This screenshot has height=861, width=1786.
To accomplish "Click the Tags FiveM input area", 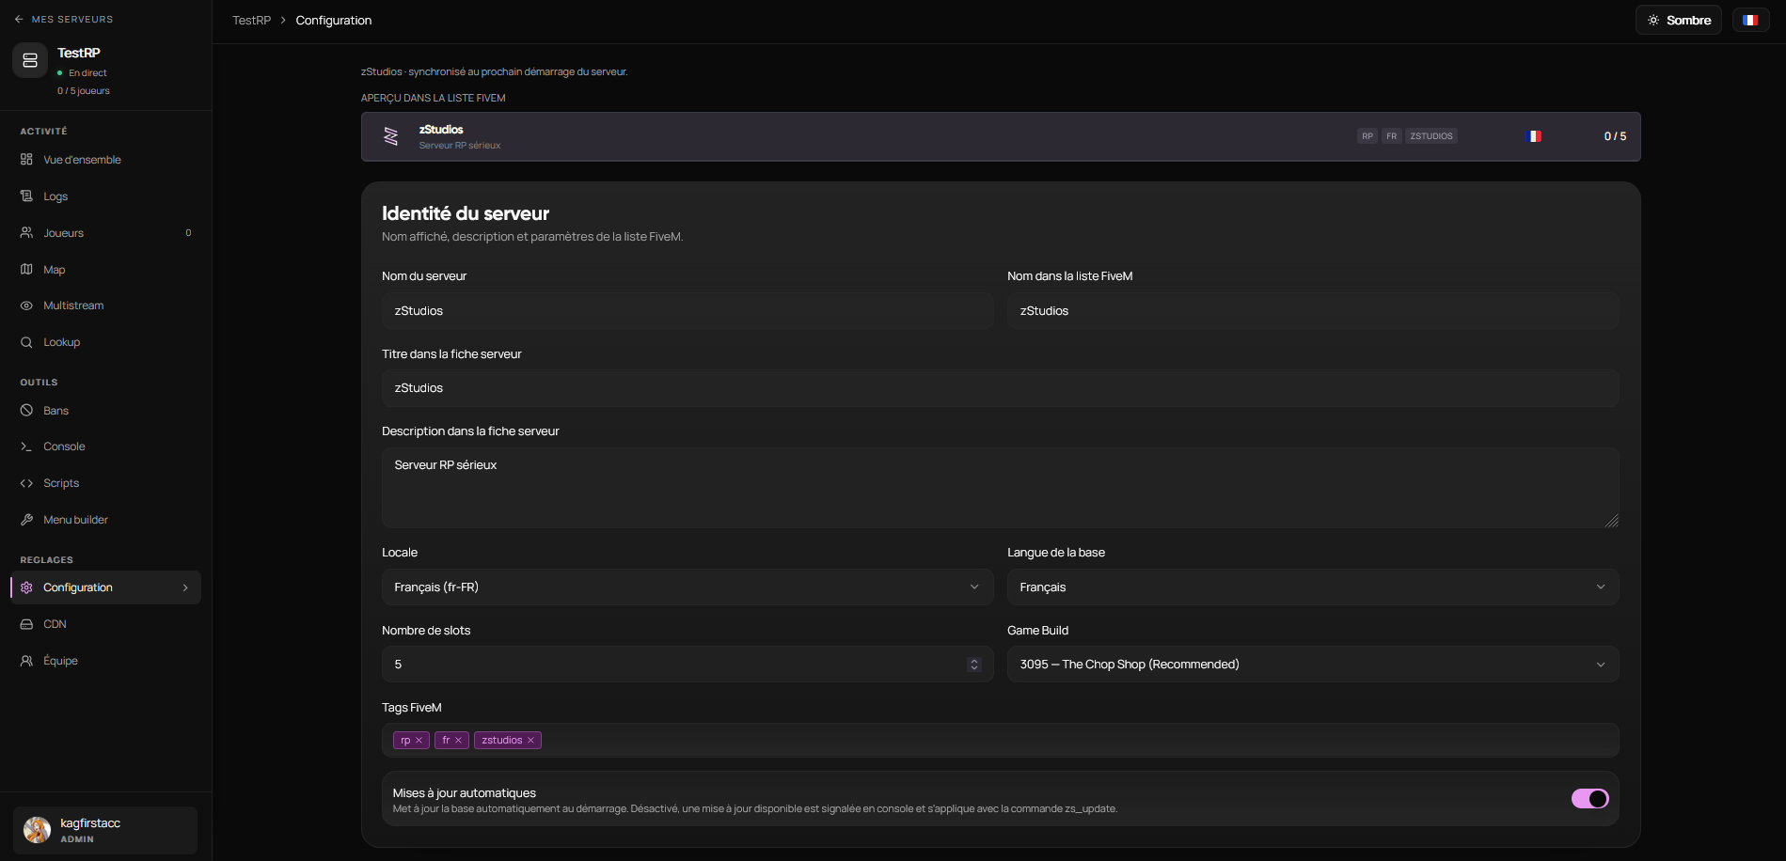I will click(x=1001, y=740).
